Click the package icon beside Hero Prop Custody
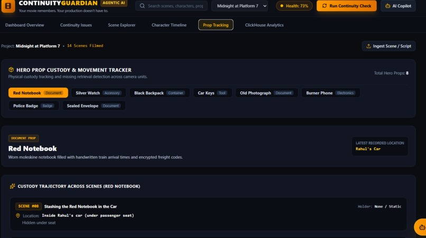Viewport: 426px width, 238px height. point(11,70)
